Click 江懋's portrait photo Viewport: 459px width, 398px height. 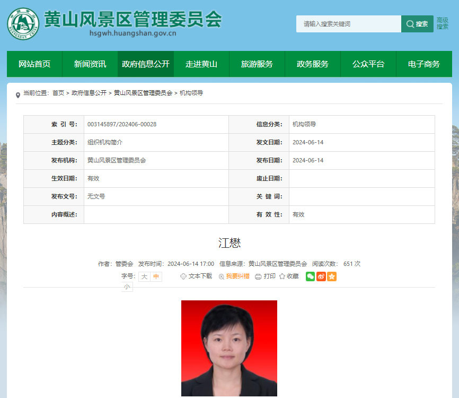229,349
